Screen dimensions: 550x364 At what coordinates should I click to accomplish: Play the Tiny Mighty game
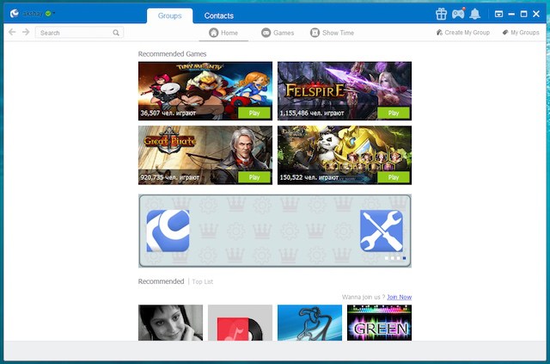(x=254, y=113)
